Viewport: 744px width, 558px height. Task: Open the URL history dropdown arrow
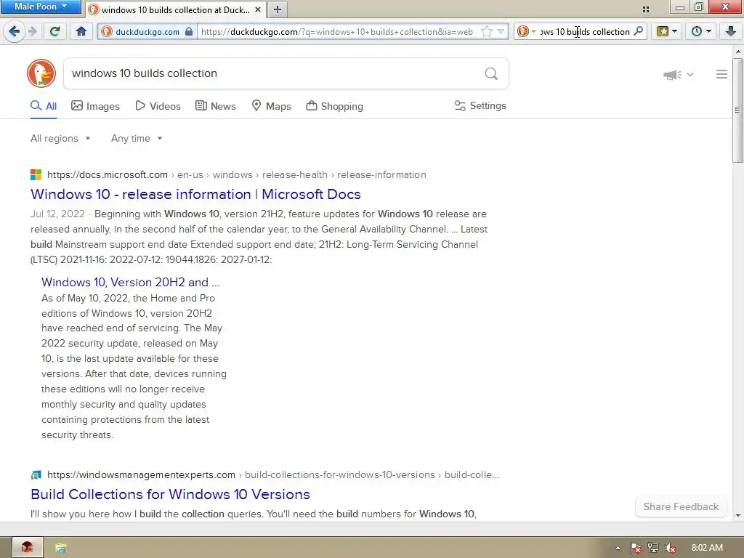pyautogui.click(x=501, y=32)
